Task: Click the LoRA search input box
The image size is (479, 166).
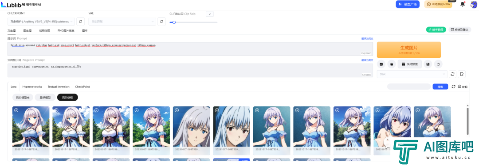Action: [x=409, y=87]
